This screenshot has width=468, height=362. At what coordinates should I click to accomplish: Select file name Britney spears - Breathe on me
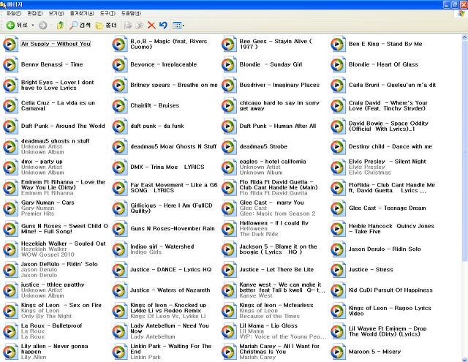[x=174, y=85]
